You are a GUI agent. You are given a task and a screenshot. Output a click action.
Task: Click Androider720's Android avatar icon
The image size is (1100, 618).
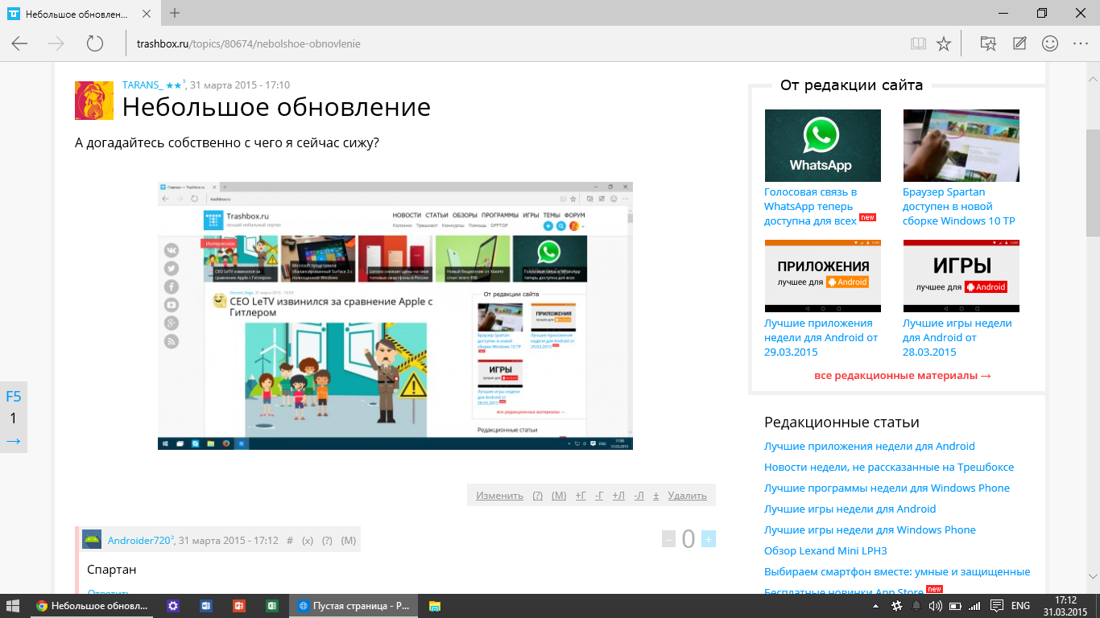92,539
